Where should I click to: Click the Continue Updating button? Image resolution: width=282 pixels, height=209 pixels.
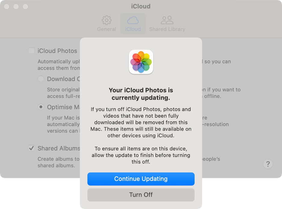[x=141, y=179]
